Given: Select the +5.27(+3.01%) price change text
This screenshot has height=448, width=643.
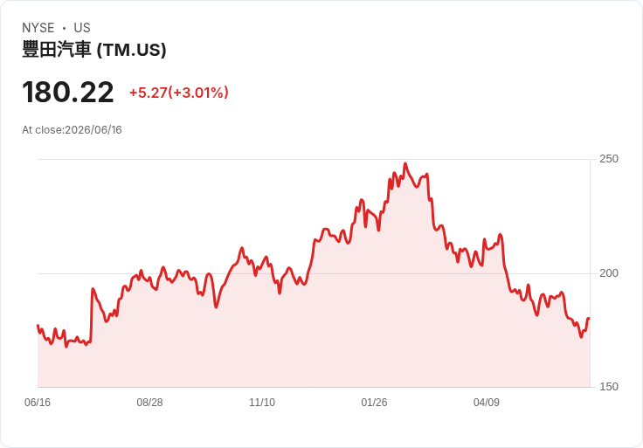Looking at the screenshot, I should coord(179,93).
